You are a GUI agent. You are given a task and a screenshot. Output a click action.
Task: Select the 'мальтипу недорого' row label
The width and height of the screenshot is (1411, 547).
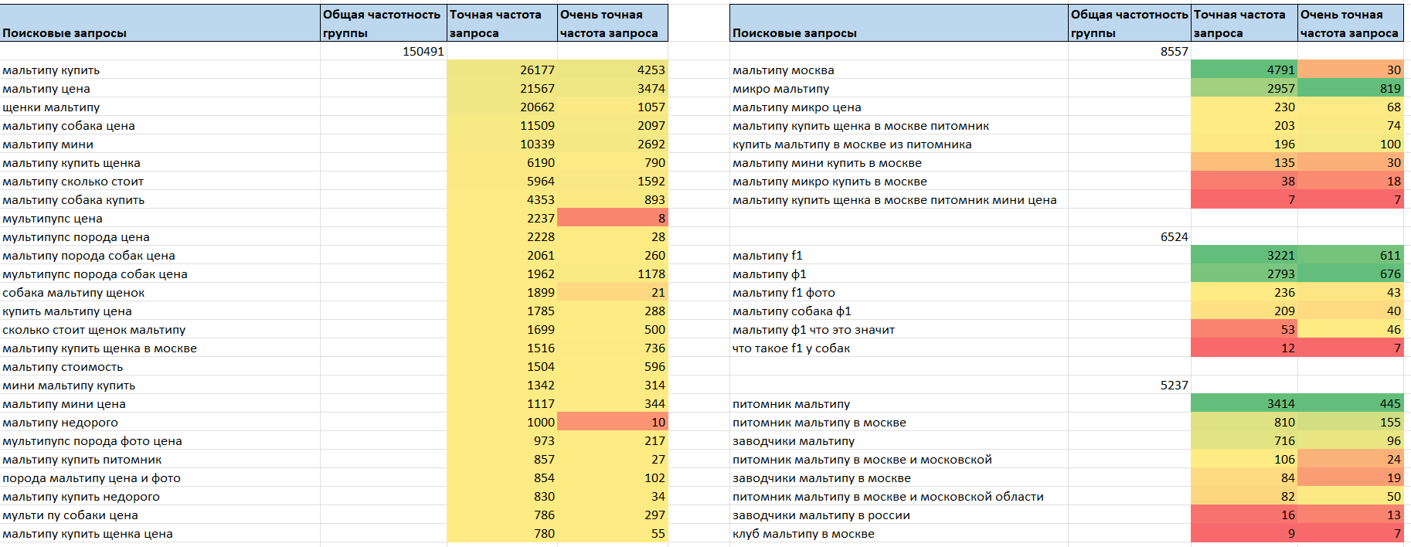[160, 422]
